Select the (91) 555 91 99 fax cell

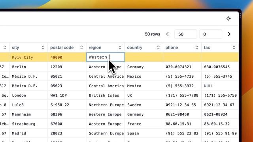point(220,133)
